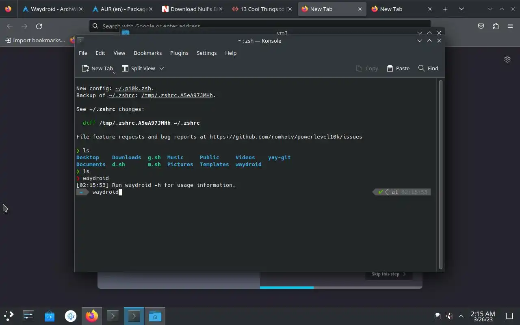This screenshot has height=325, width=520.
Task: Click the Konsole terminal scrollbar
Action: coord(441,175)
